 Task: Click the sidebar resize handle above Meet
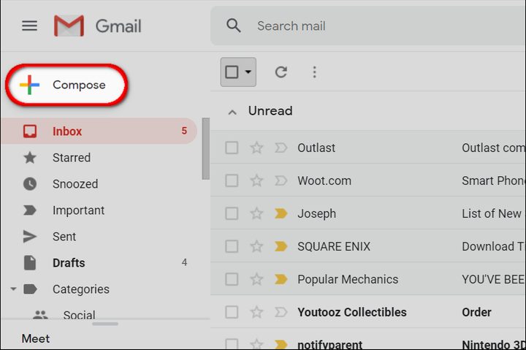(105, 324)
